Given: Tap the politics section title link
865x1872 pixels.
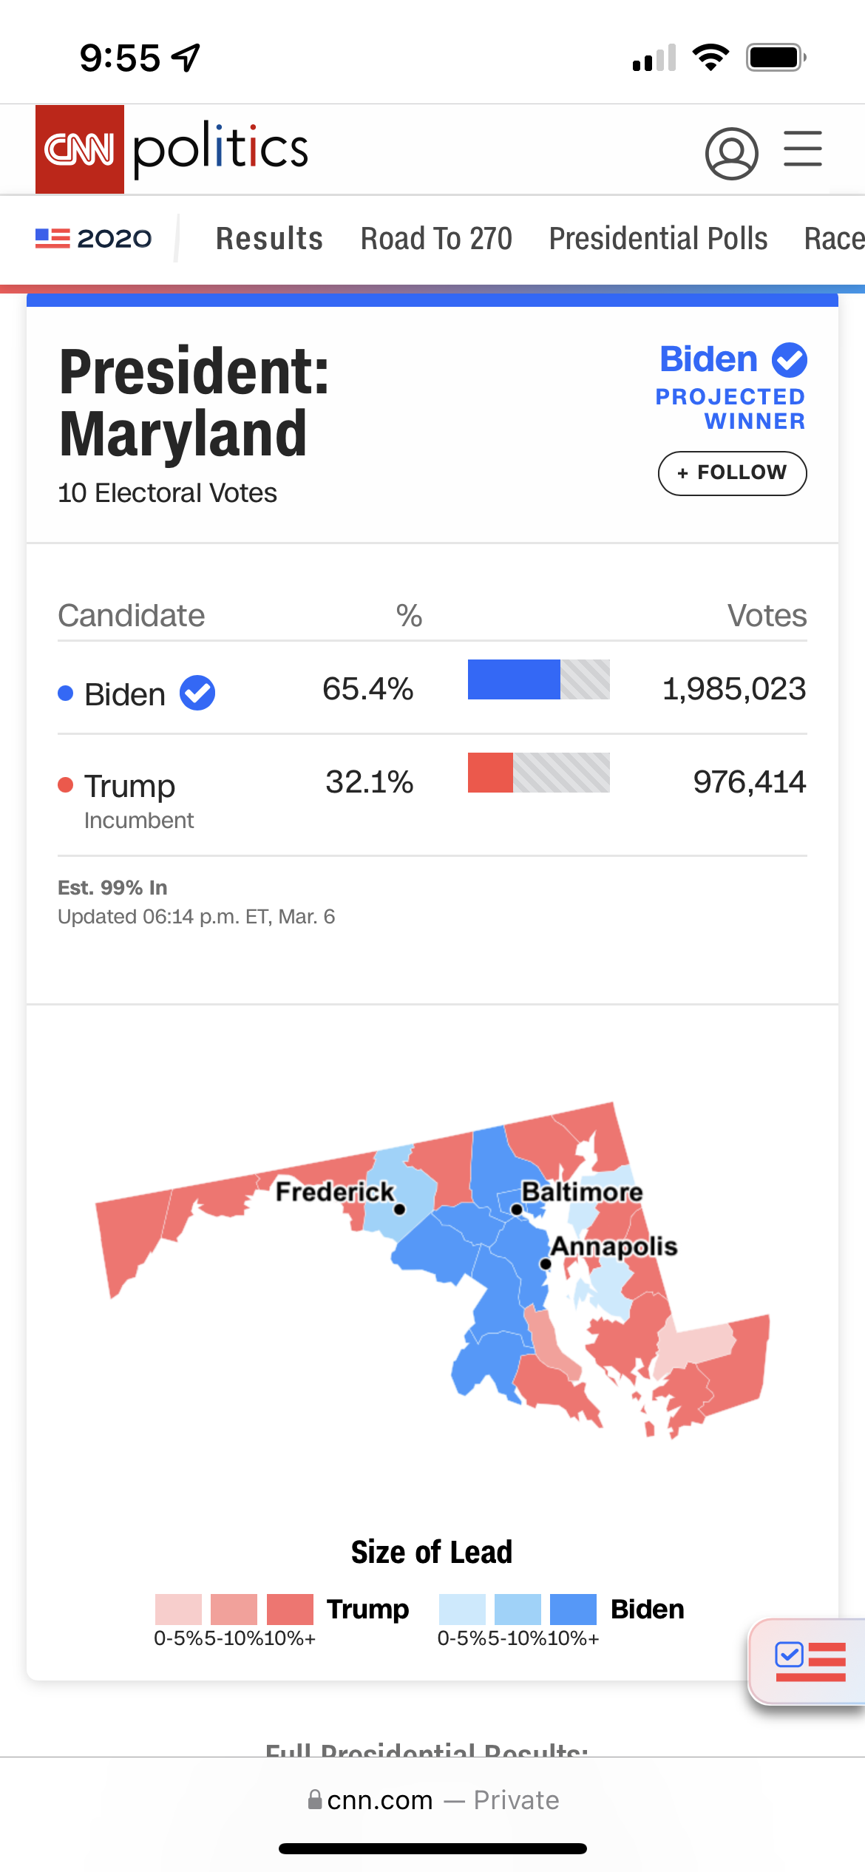Looking at the screenshot, I should [x=220, y=148].
